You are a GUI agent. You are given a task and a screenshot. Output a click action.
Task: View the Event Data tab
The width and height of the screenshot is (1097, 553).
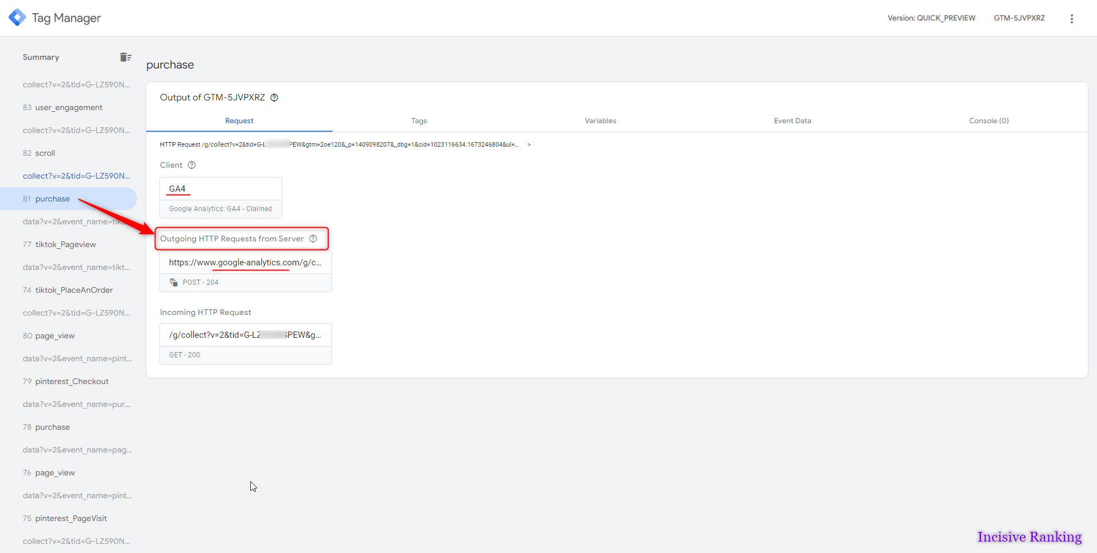point(792,120)
